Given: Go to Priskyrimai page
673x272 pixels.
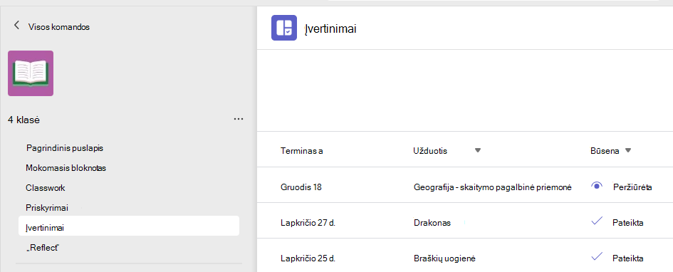Looking at the screenshot, I should point(47,208).
